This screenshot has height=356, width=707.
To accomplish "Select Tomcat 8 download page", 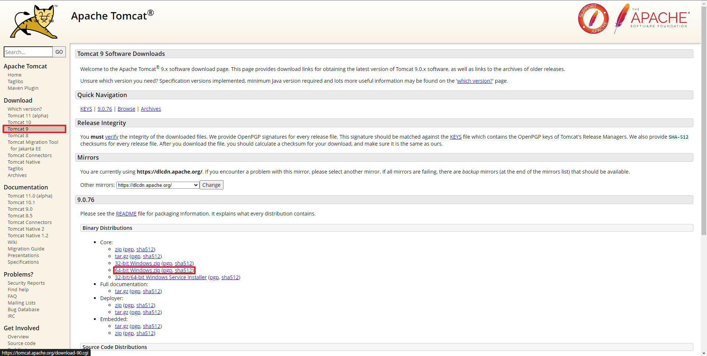I will (x=18, y=135).
